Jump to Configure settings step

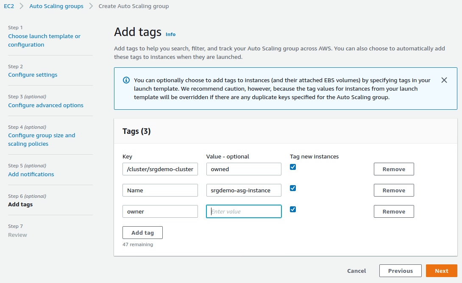pos(33,75)
